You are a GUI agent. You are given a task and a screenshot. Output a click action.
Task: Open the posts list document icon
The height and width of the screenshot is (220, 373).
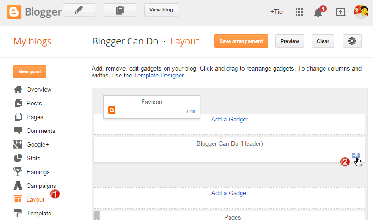(x=120, y=10)
